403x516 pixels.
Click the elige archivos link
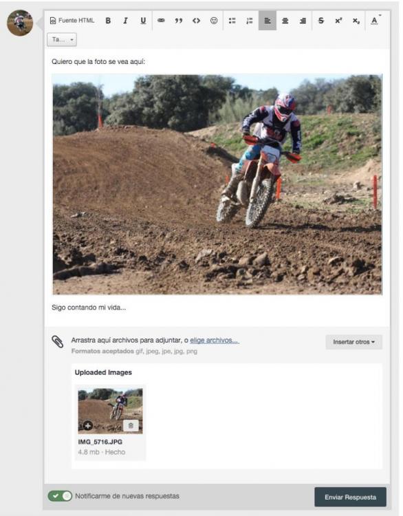click(215, 341)
